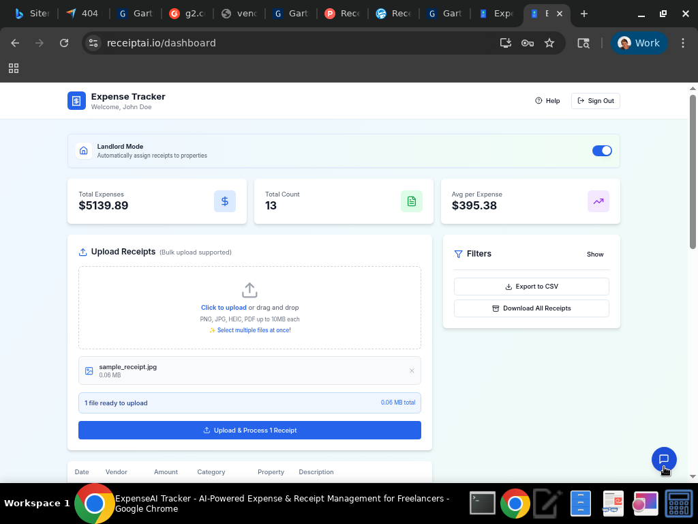Switch to the 404 browser tab

coord(82,14)
